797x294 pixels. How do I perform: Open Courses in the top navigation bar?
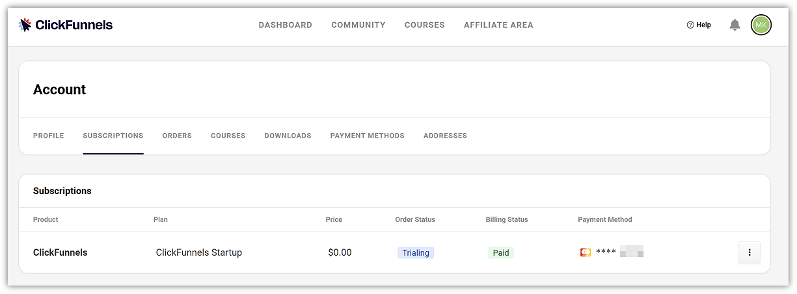click(424, 25)
